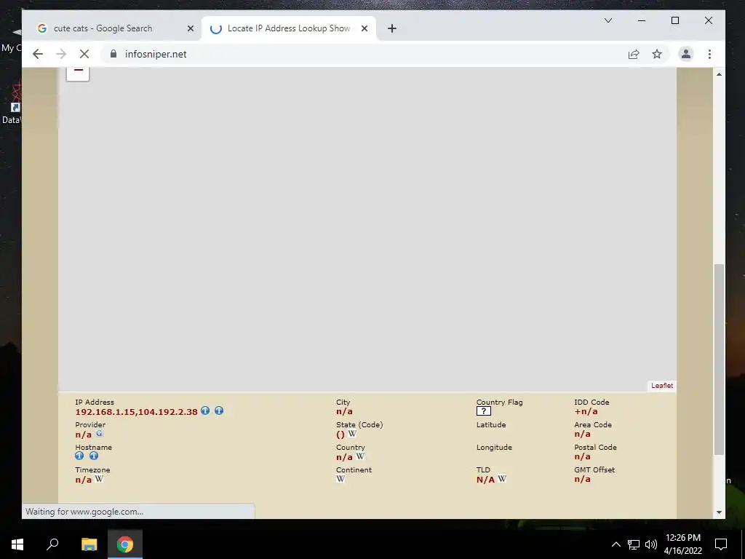Bookmark this page with the star icon
Image resolution: width=745 pixels, height=559 pixels.
point(657,54)
